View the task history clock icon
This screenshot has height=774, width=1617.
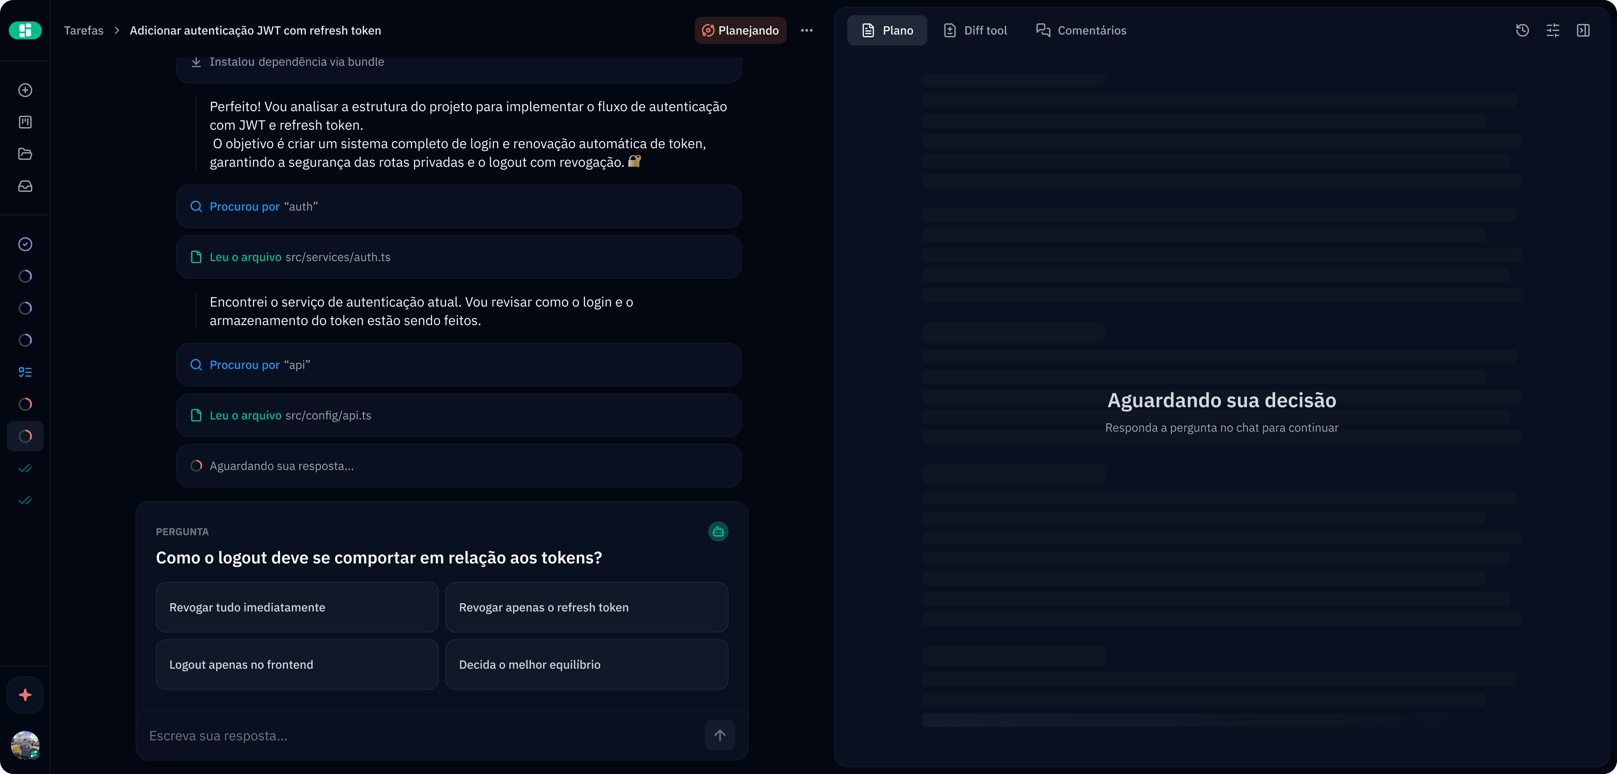1522,30
